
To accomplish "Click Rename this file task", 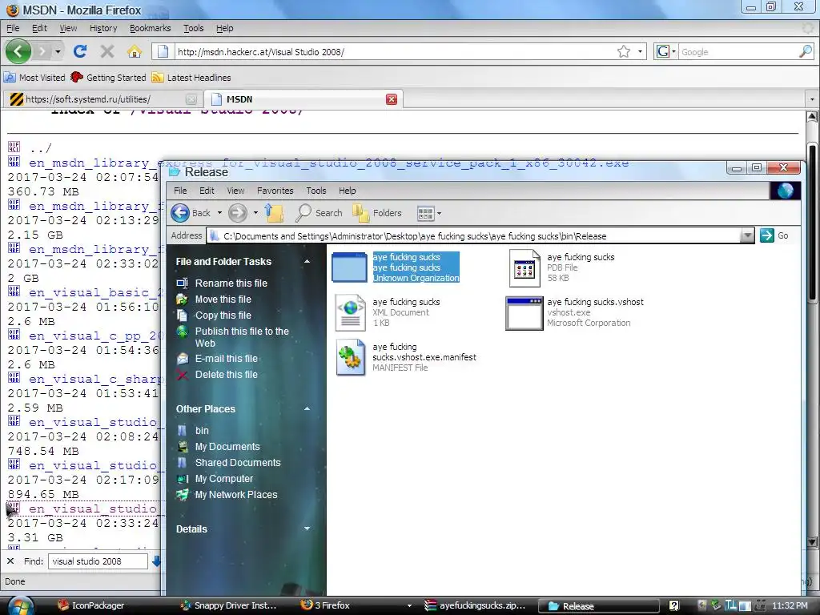I will pos(231,283).
